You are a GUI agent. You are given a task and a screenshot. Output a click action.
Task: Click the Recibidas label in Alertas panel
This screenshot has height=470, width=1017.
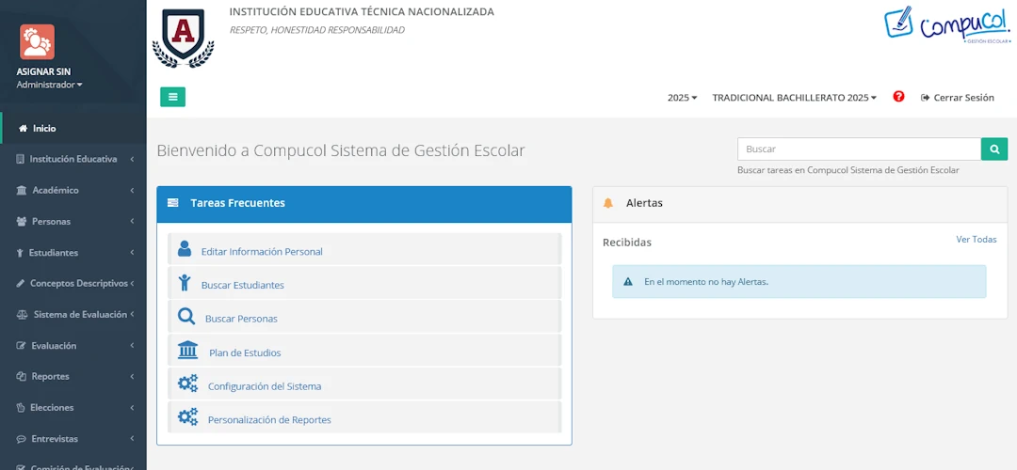coord(626,243)
